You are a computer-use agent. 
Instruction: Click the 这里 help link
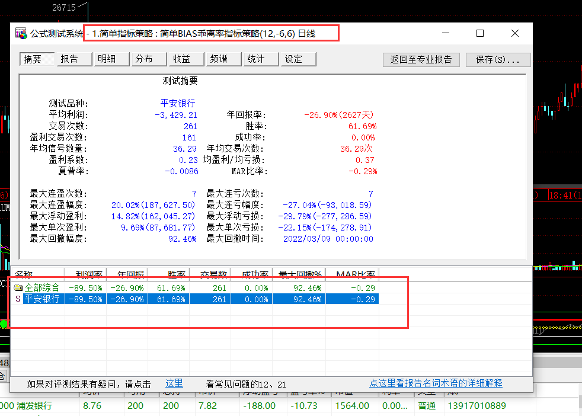(174, 383)
